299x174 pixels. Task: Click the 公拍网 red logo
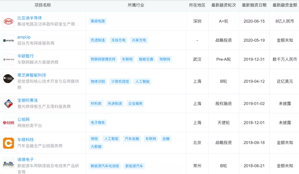tap(8, 123)
